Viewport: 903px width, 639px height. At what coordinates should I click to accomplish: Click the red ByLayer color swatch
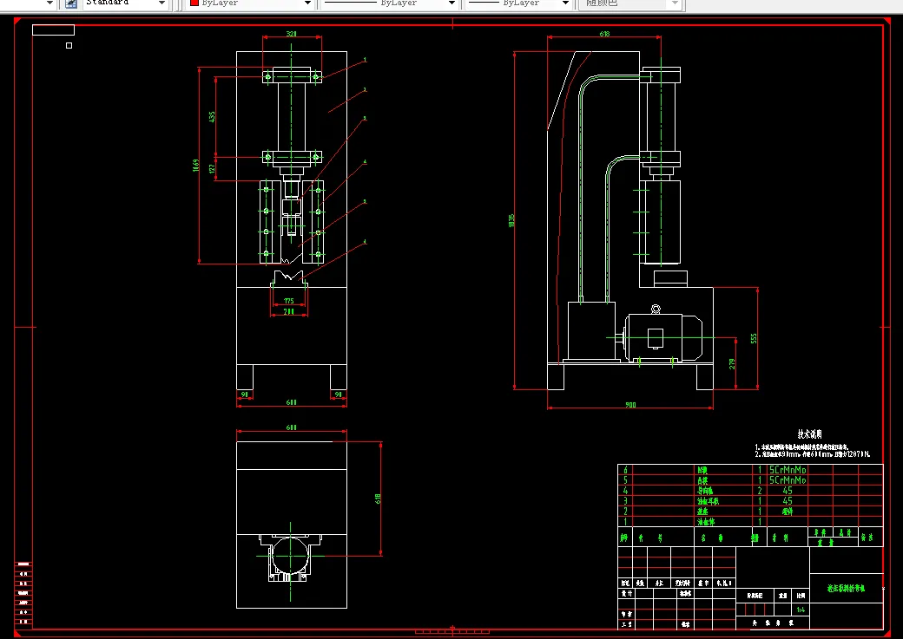(x=194, y=3)
